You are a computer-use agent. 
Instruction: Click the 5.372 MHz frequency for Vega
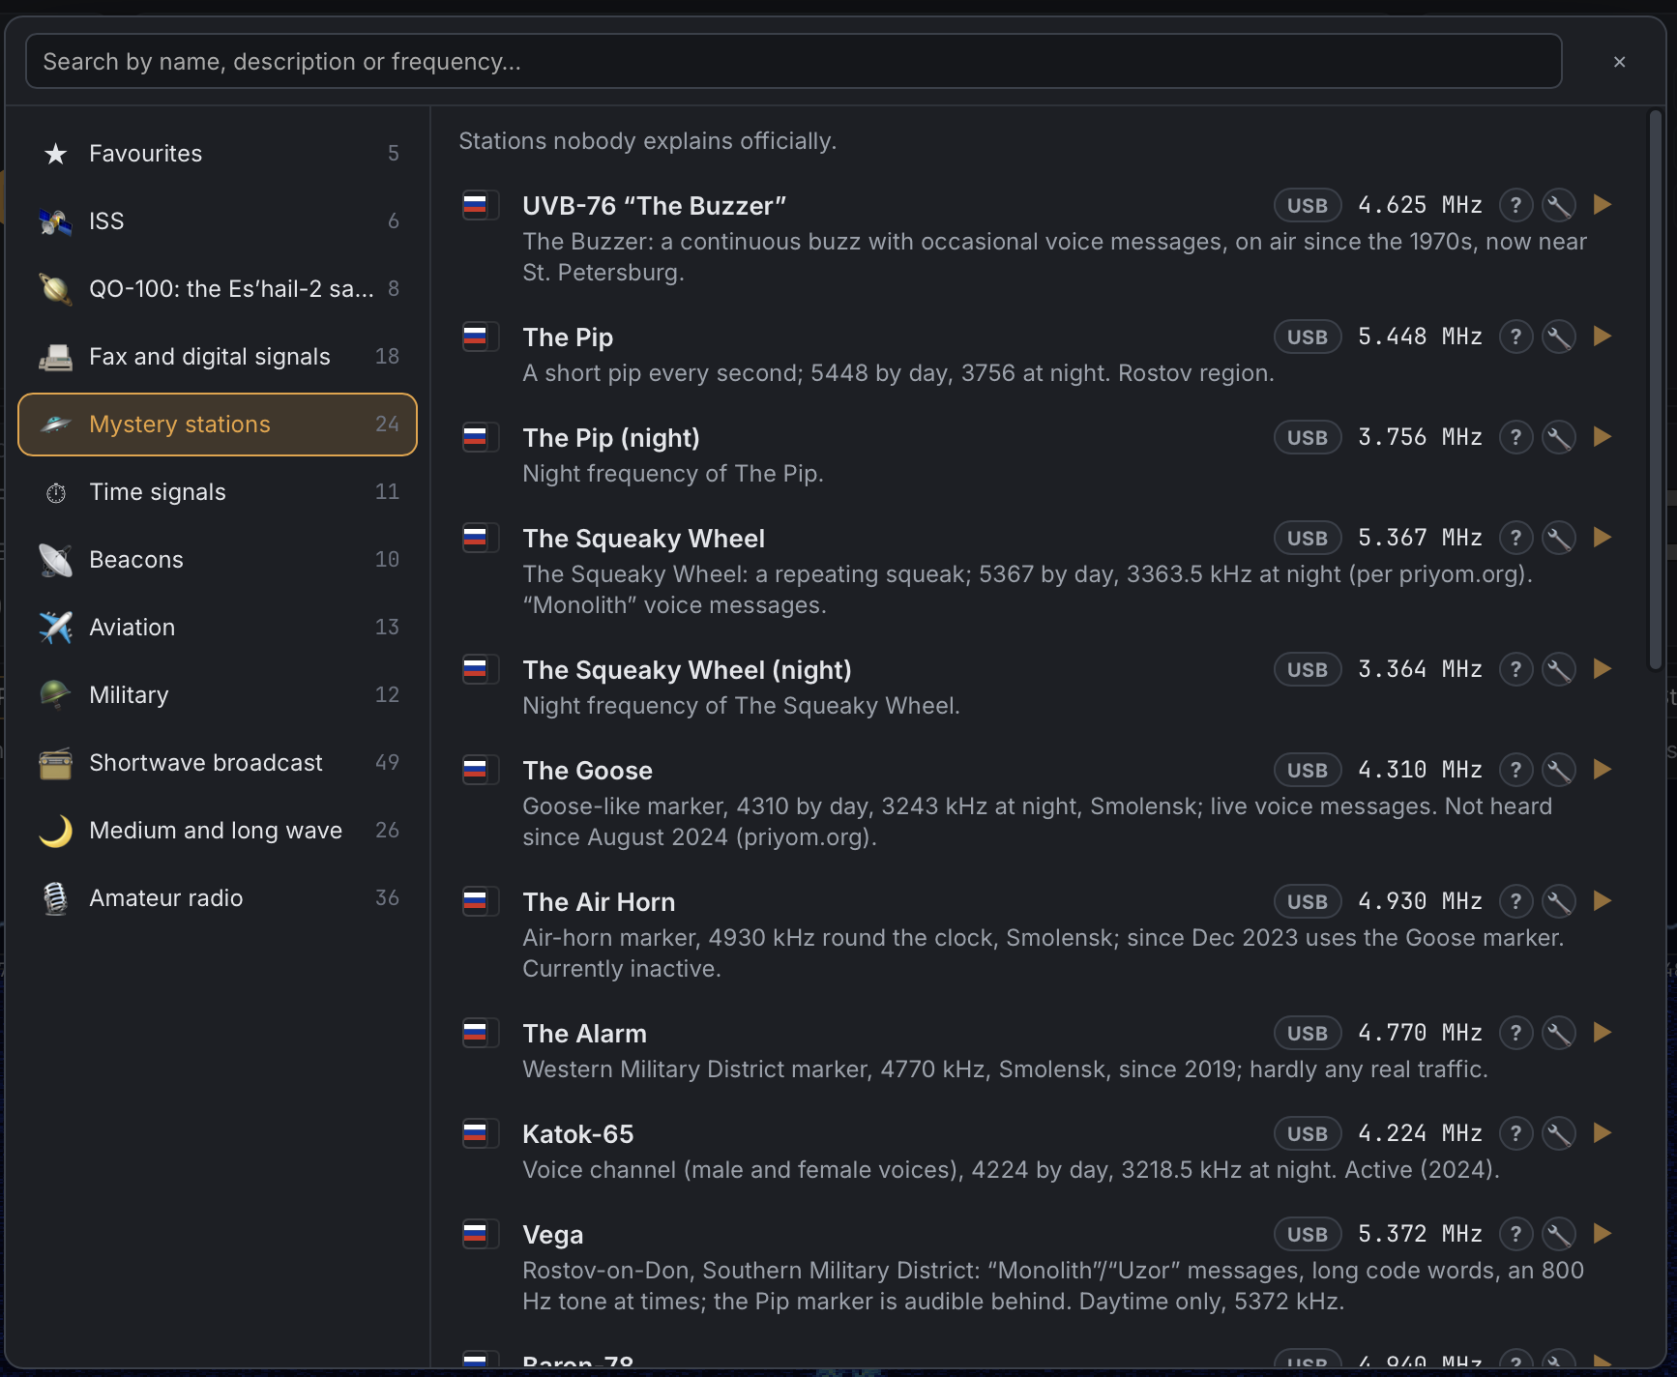point(1420,1234)
